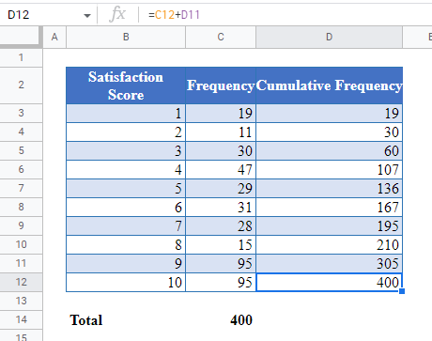The height and width of the screenshot is (341, 432).
Task: Select cumulative frequency cell showing 195
Action: [329, 225]
